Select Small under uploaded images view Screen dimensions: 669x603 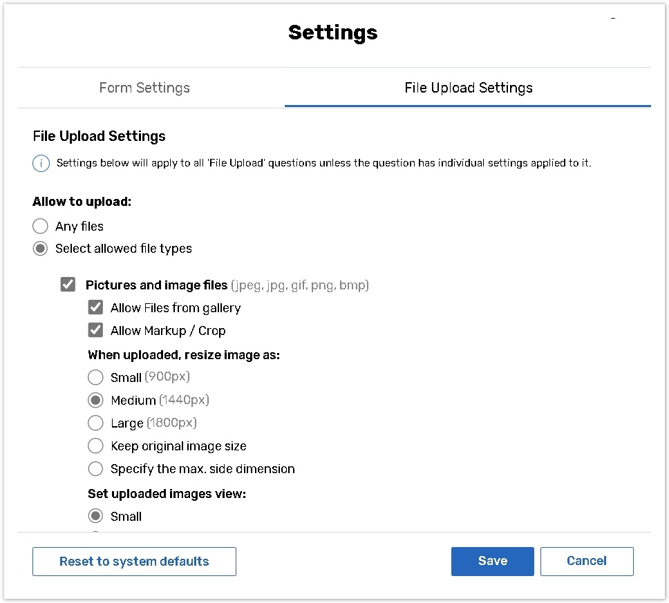click(x=95, y=516)
